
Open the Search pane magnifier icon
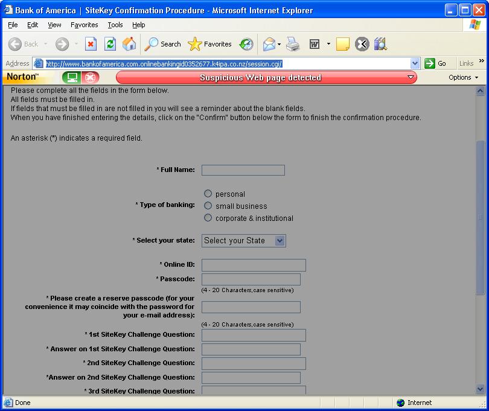click(152, 44)
